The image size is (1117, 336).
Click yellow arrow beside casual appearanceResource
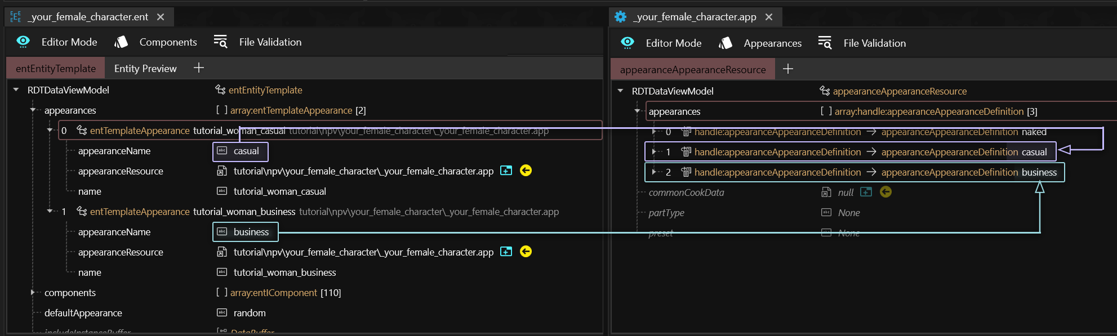pyautogui.click(x=526, y=171)
